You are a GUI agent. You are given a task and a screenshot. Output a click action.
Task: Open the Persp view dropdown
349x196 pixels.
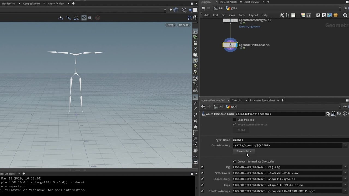tap(171, 25)
